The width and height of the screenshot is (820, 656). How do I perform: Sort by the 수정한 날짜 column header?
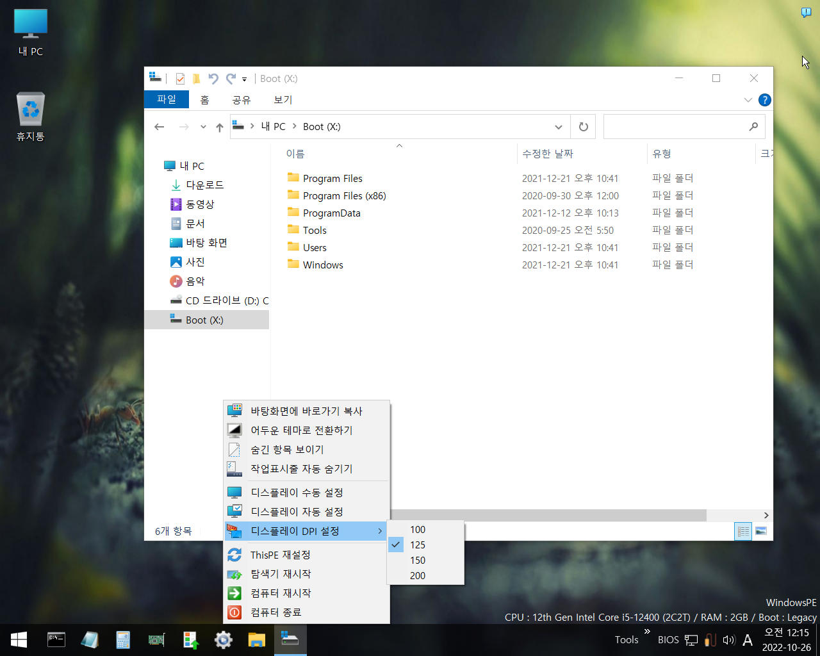pyautogui.click(x=582, y=154)
